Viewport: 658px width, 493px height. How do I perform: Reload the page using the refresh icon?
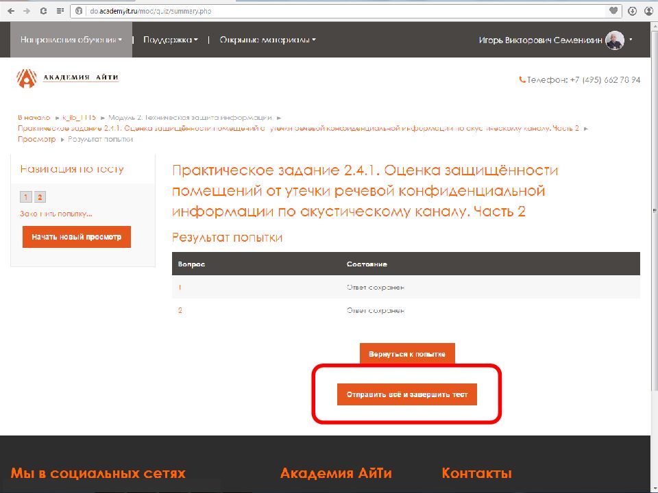(42, 11)
